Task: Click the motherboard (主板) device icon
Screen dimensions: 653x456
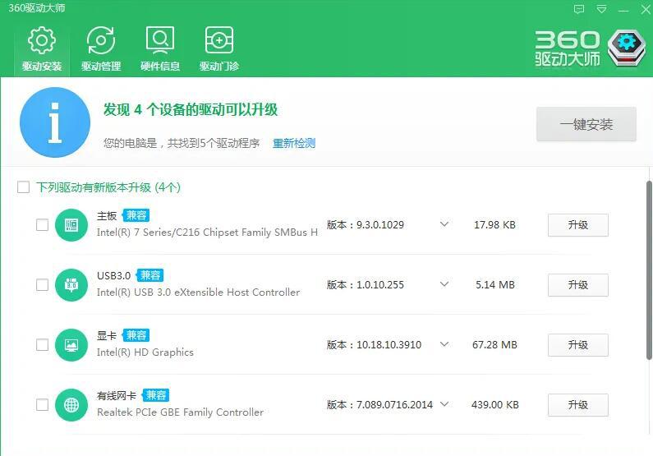Action: 71,224
